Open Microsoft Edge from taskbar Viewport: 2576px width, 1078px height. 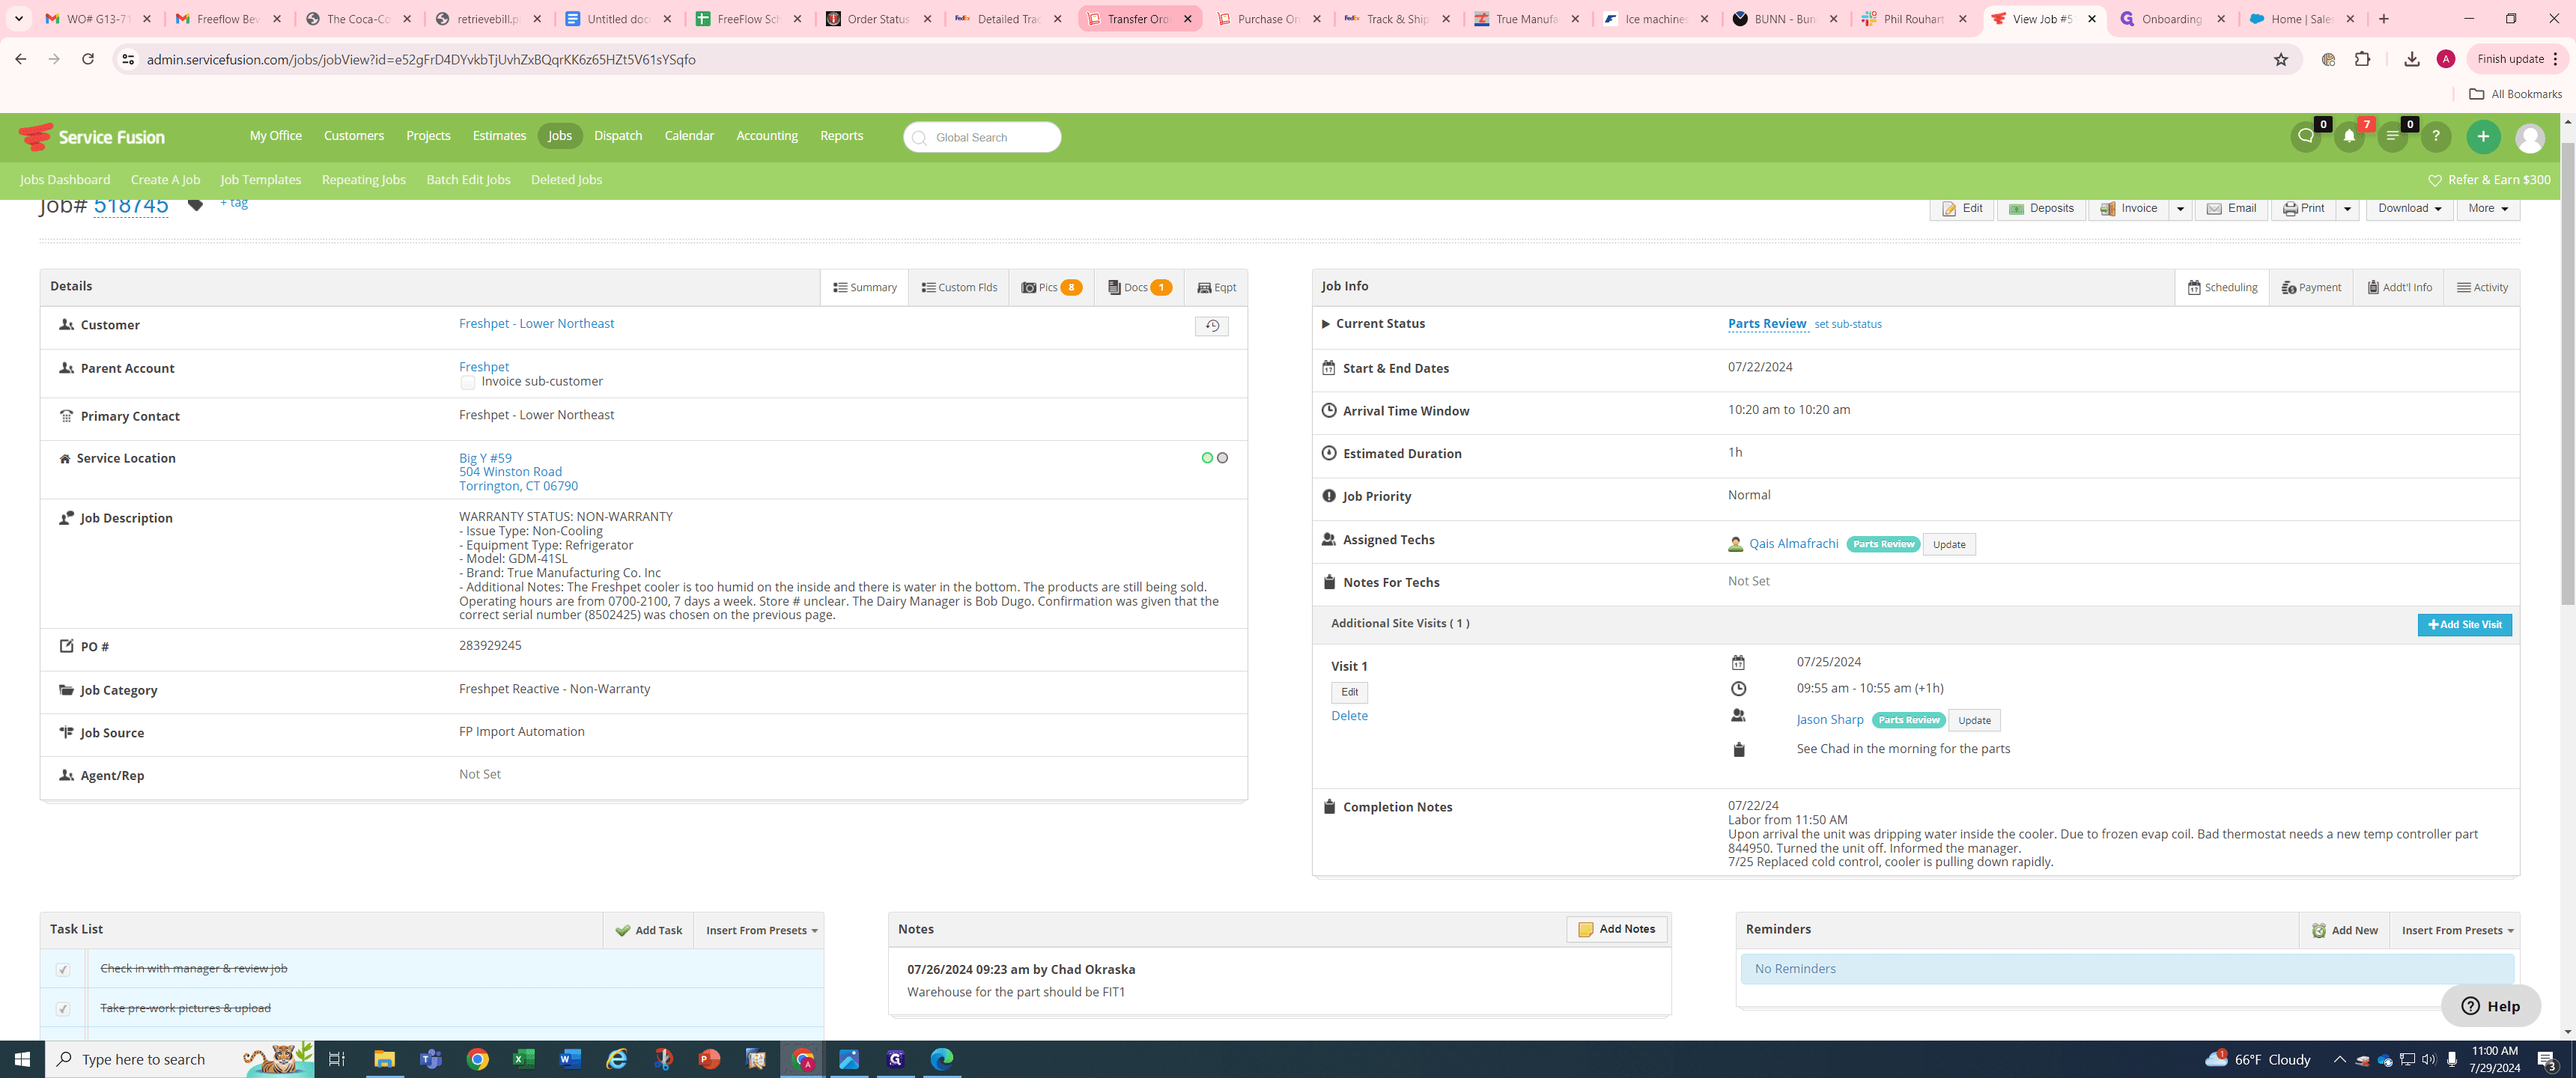(x=942, y=1059)
